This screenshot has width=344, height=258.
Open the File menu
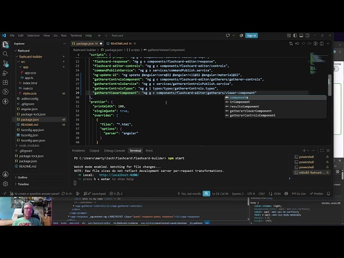pos(12,35)
